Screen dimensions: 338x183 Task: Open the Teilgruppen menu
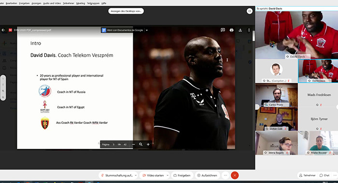click(x=93, y=3)
